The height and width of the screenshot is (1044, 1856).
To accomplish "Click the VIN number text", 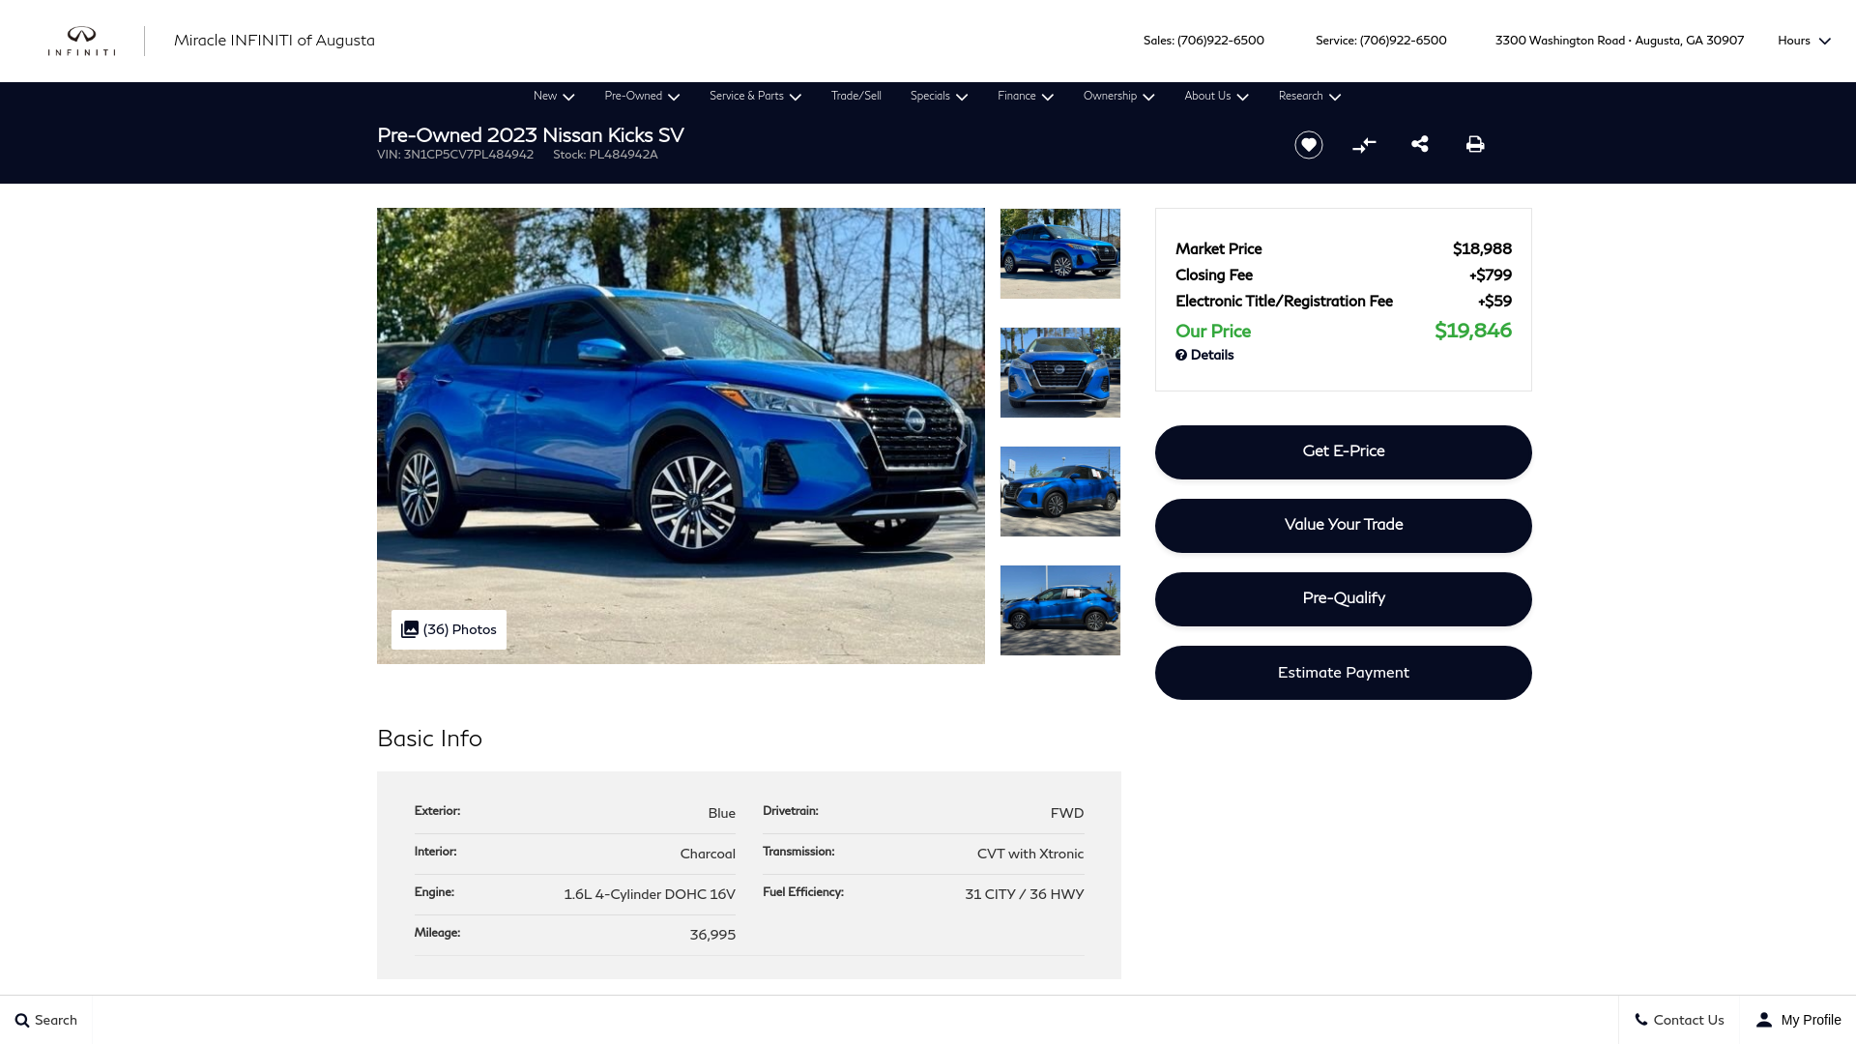I will [x=455, y=155].
